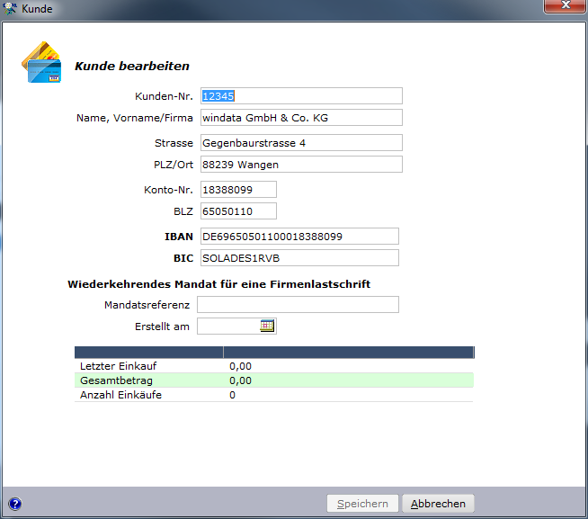This screenshot has width=588, height=519.
Task: Select the Anzahl Einkäufe row label
Action: point(120,395)
